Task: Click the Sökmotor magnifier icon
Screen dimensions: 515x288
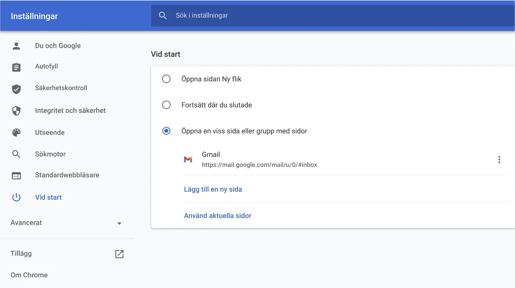Action: point(16,154)
